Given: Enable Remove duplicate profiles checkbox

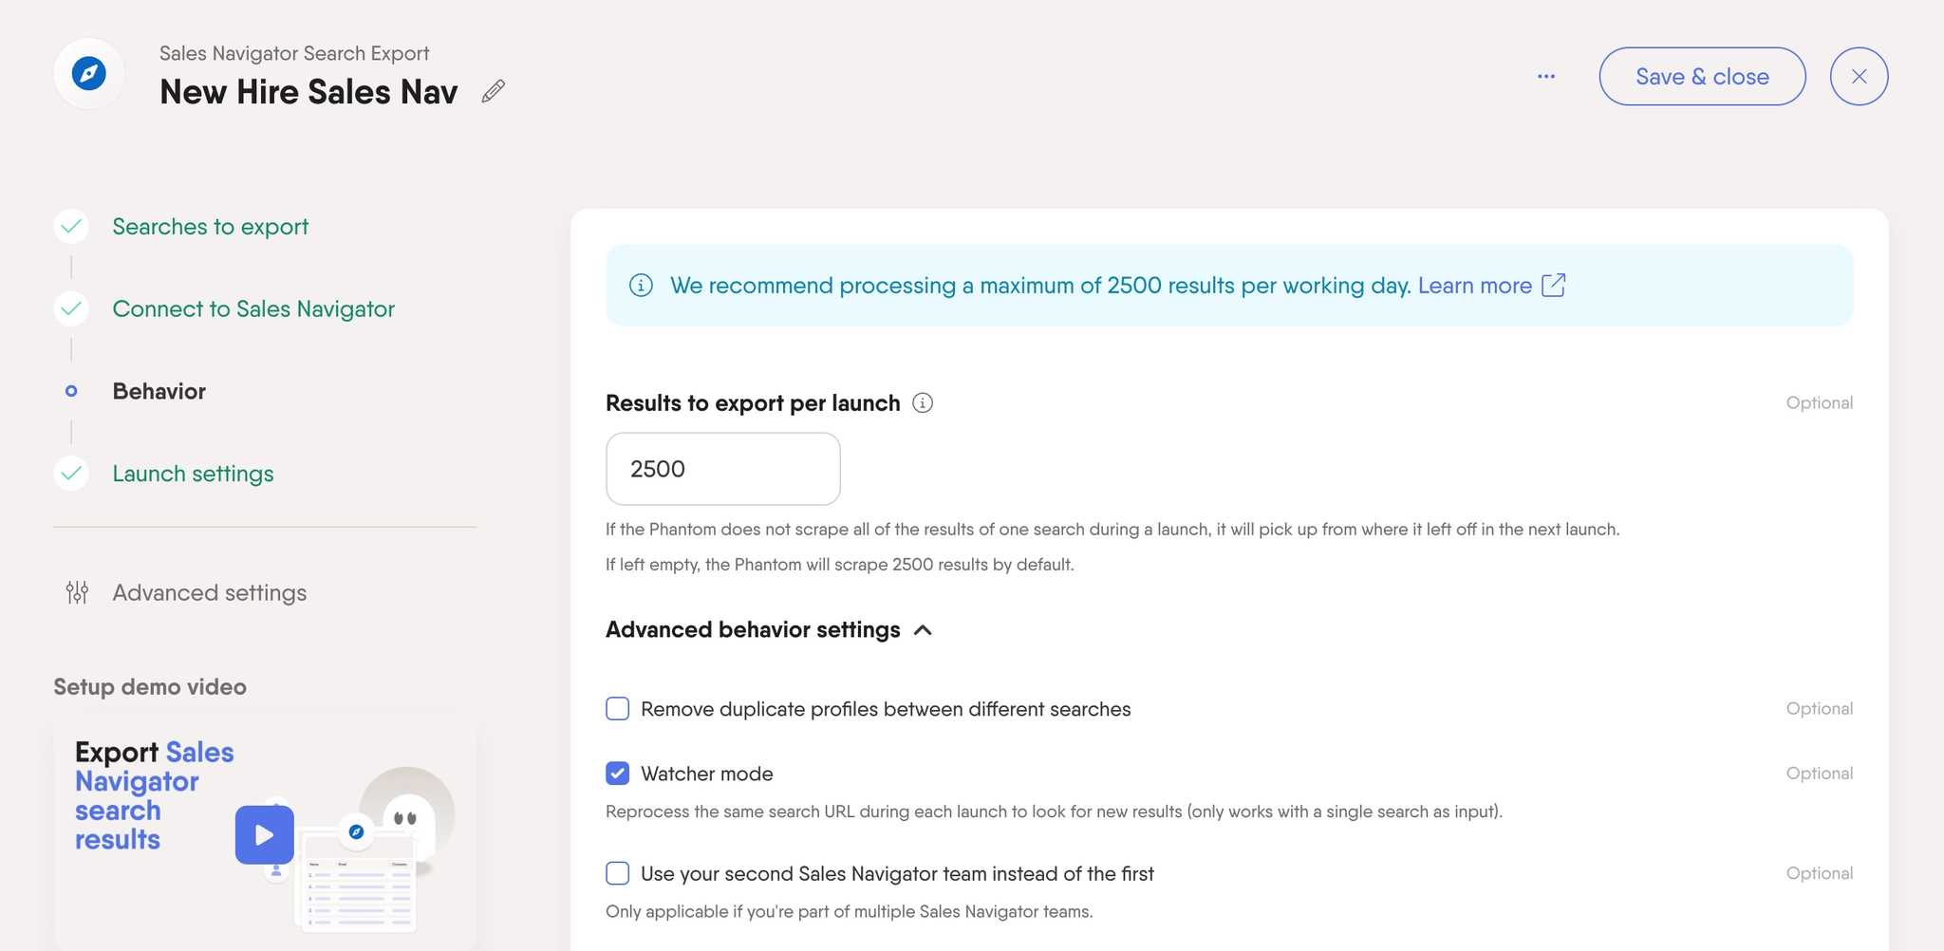Looking at the screenshot, I should (618, 709).
